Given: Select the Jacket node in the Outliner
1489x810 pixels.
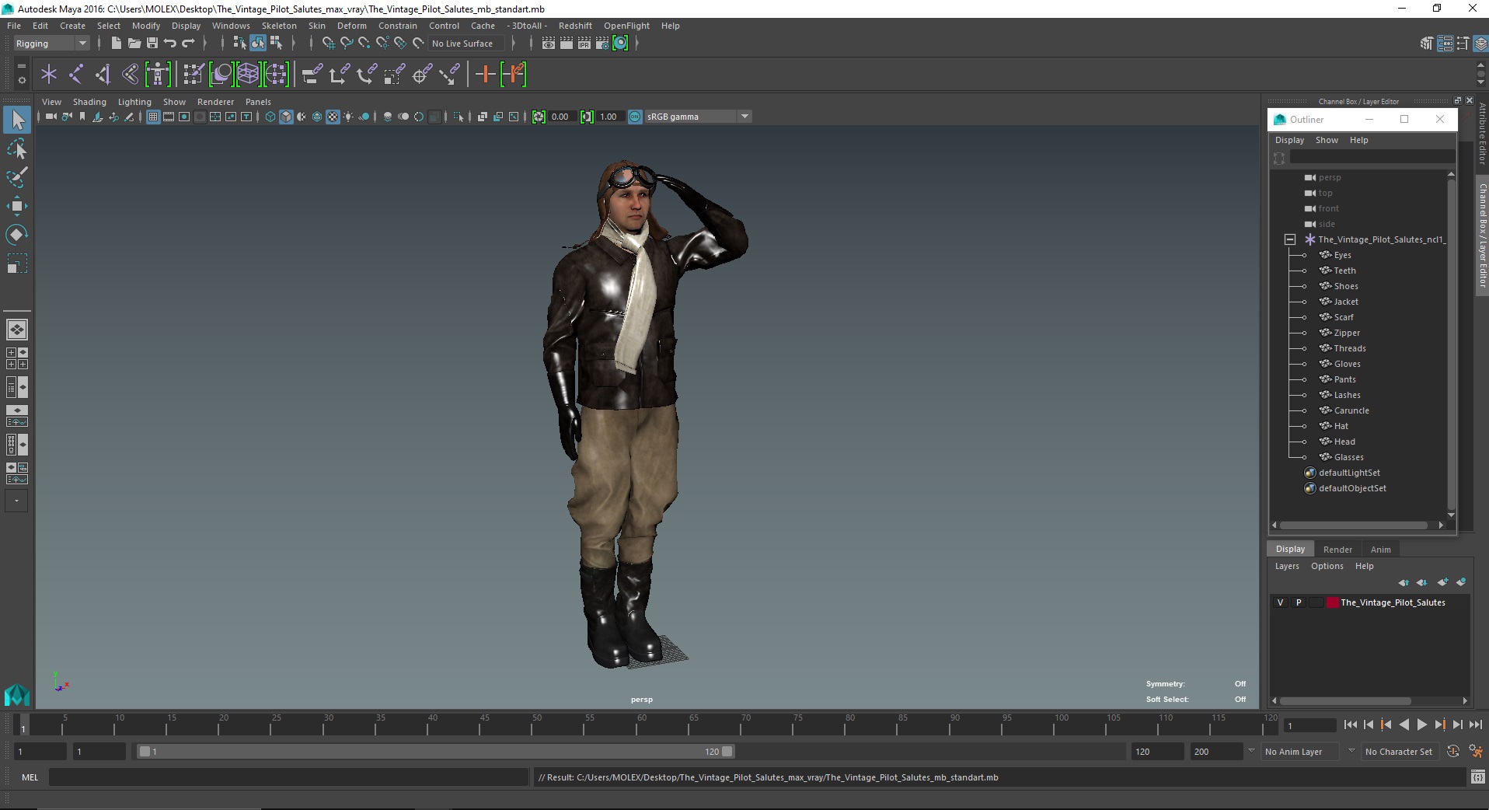Looking at the screenshot, I should click(1346, 302).
